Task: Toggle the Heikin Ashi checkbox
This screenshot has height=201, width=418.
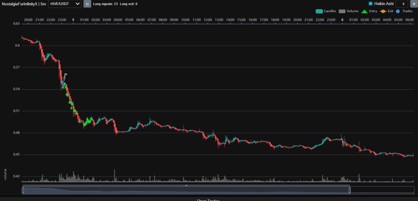Action: (x=370, y=4)
